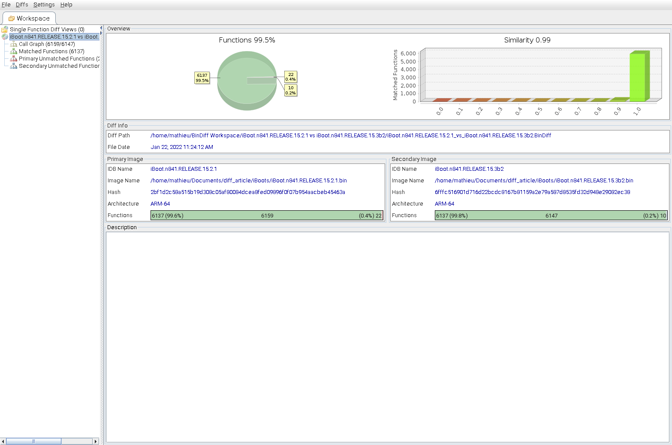
Task: Expand the left panel with divider right arrow
Action: pyautogui.click(x=101, y=33)
